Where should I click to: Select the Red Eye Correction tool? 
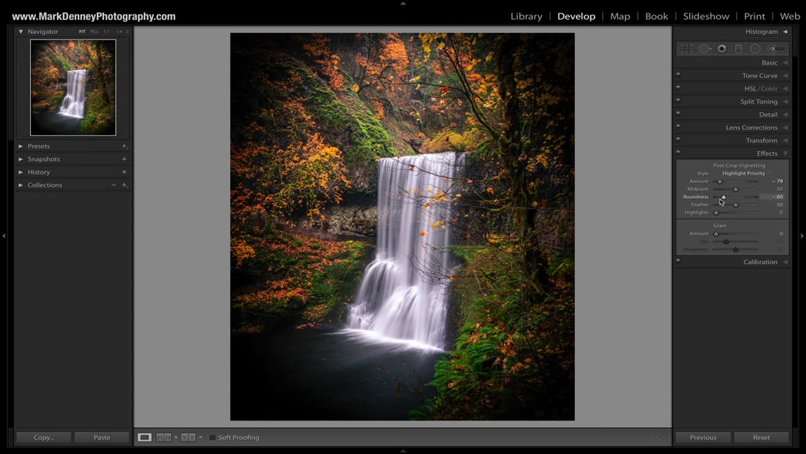[722, 48]
